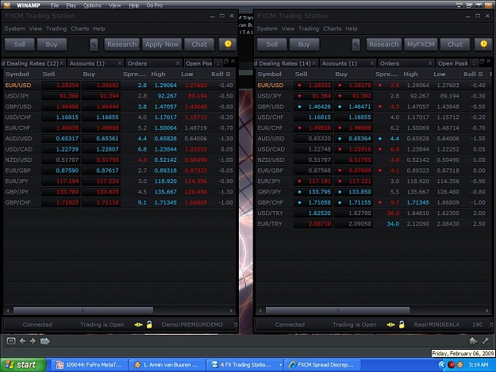Open Winamp Go Pro menu
Screen dimensions: 496x372
(x=155, y=6)
